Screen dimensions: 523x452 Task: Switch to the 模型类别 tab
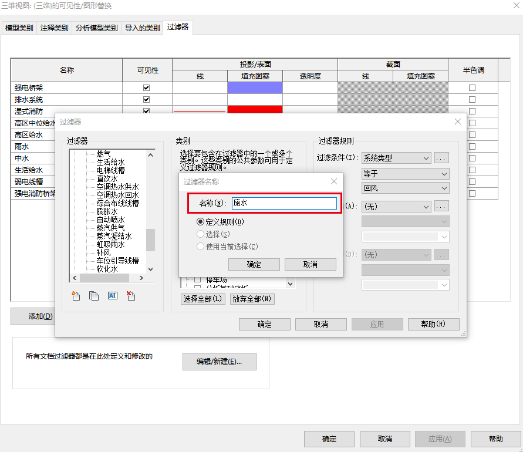point(19,28)
